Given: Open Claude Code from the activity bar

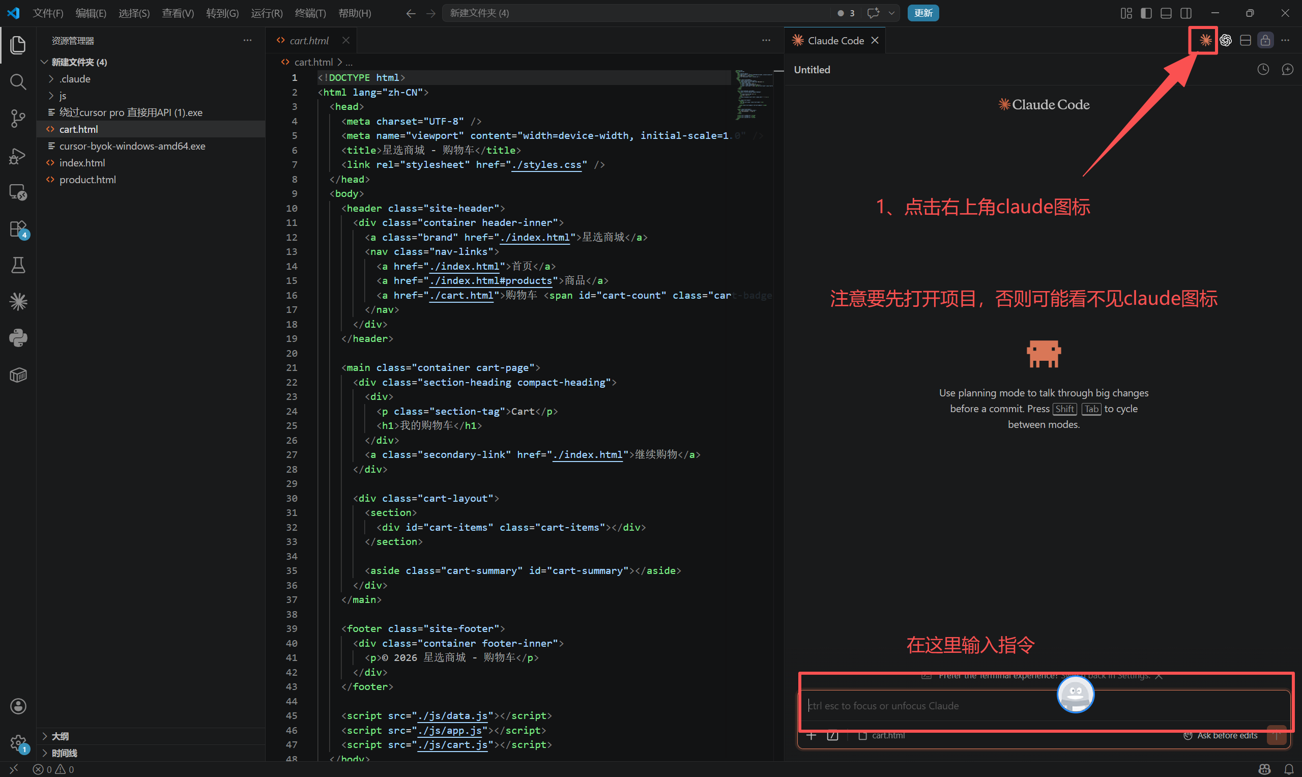Looking at the screenshot, I should (18, 302).
